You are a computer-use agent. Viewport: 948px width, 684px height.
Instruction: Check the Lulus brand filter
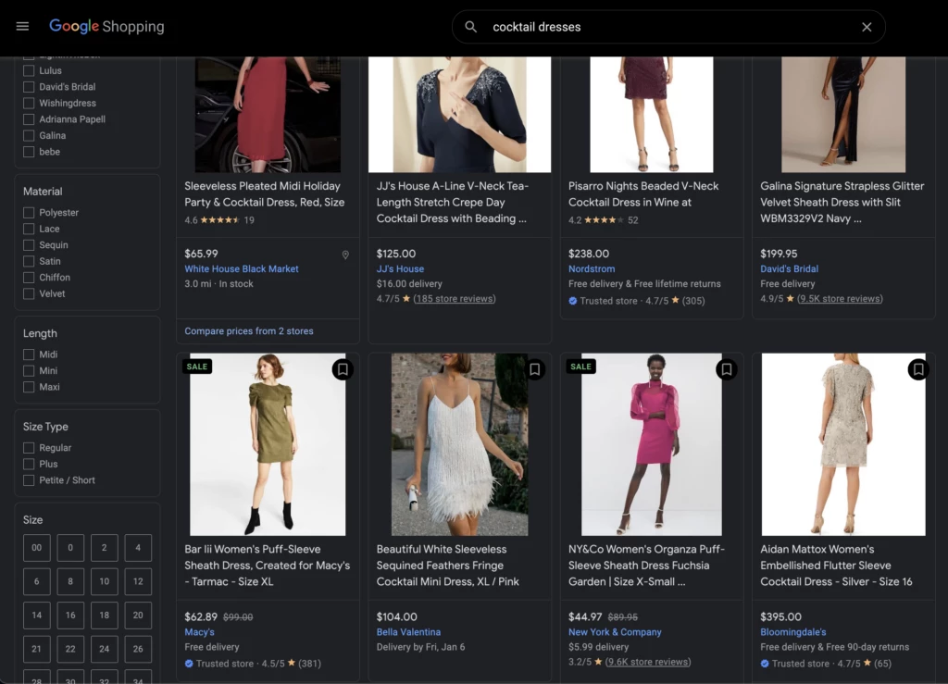click(x=29, y=70)
